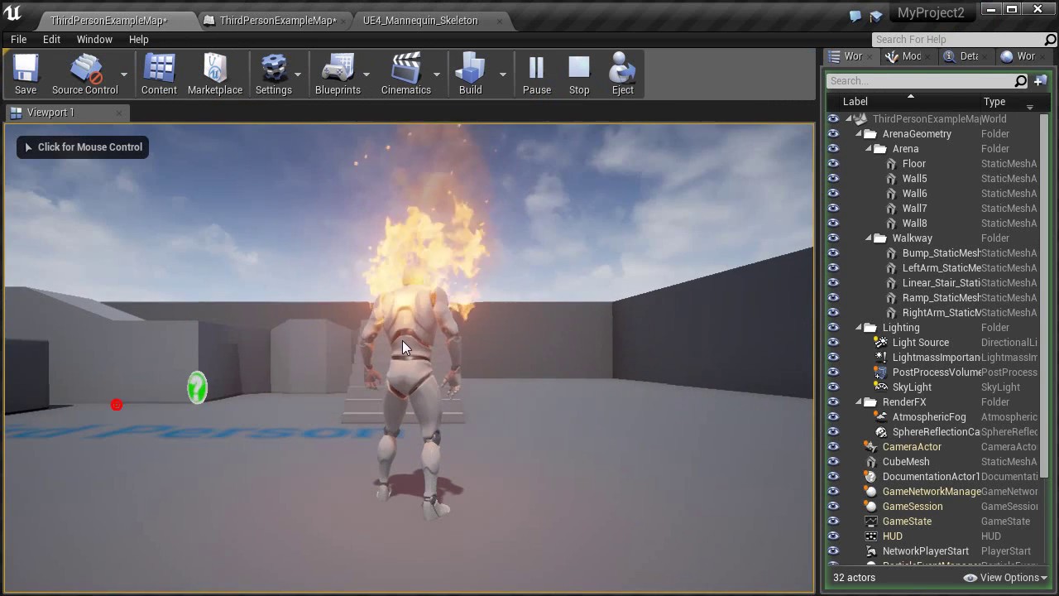Toggle visibility of AtmosphericFog
Image resolution: width=1059 pixels, height=596 pixels.
pyautogui.click(x=833, y=417)
